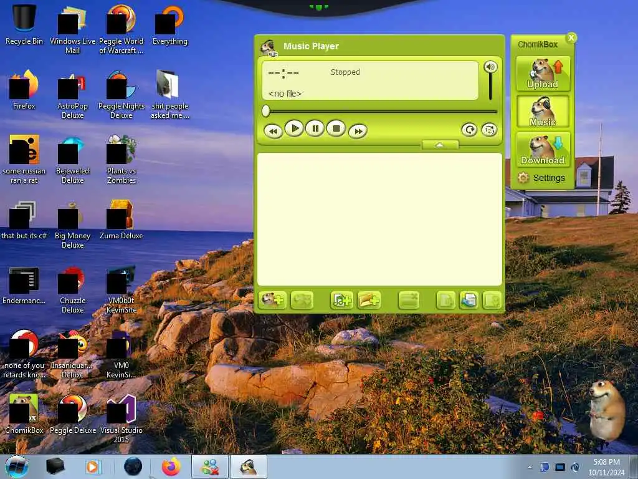Close the ChomikBox sidebar panel
Viewport: 638px width, 479px height.
coord(571,38)
